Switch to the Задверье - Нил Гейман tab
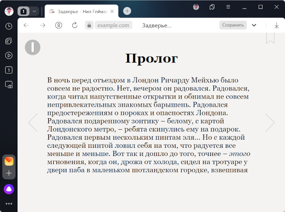 coord(82,12)
